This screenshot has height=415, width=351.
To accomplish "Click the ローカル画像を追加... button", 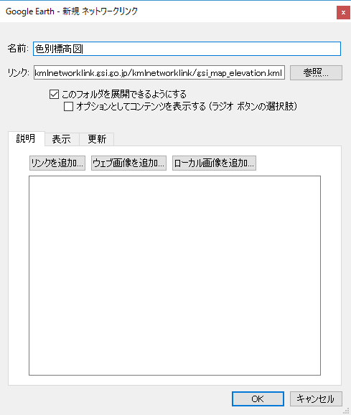I will point(214,163).
